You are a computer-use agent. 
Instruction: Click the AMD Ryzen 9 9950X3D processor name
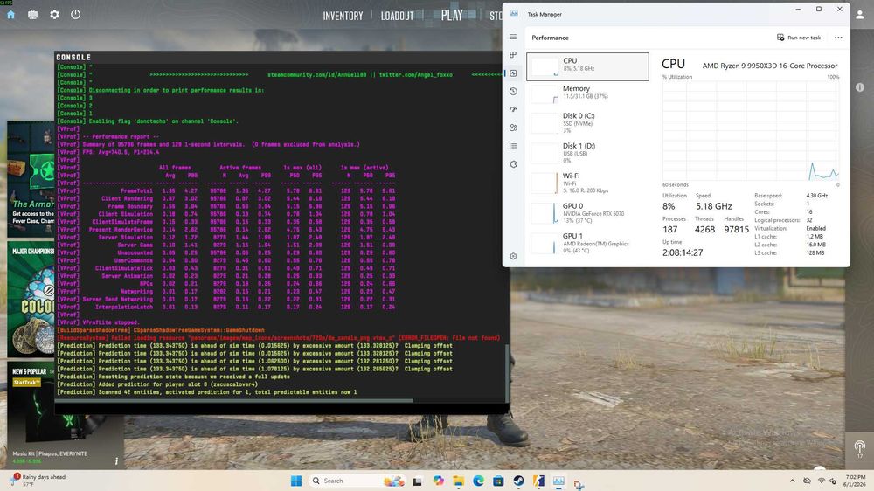tap(770, 66)
